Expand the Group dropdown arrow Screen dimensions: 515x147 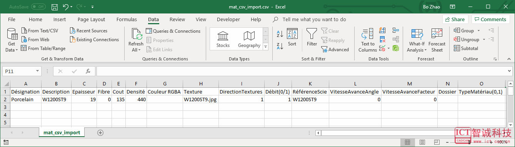tap(479, 31)
